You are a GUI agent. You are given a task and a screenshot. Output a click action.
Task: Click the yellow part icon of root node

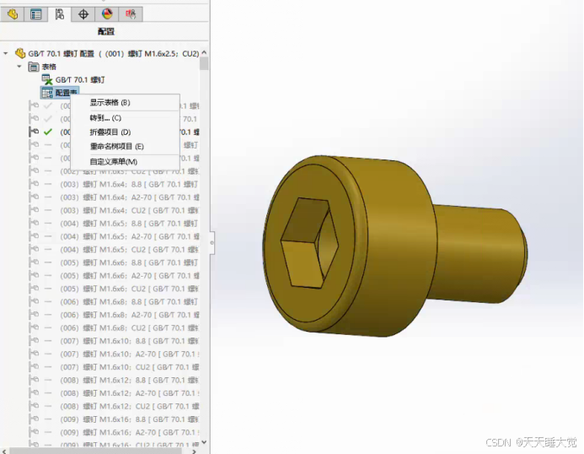tap(20, 53)
